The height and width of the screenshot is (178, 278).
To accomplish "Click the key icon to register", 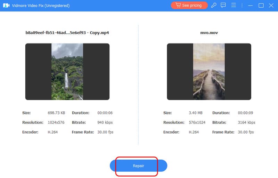I will (x=214, y=6).
